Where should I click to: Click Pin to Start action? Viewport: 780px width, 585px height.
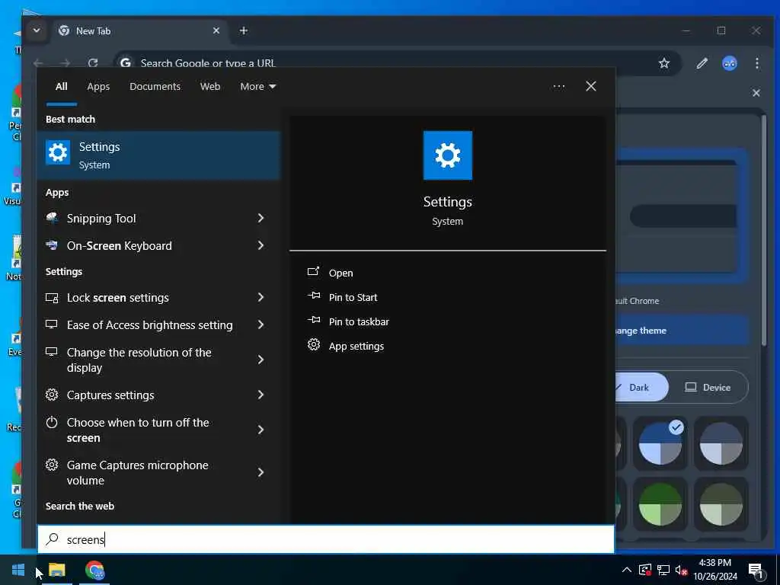coord(353,298)
